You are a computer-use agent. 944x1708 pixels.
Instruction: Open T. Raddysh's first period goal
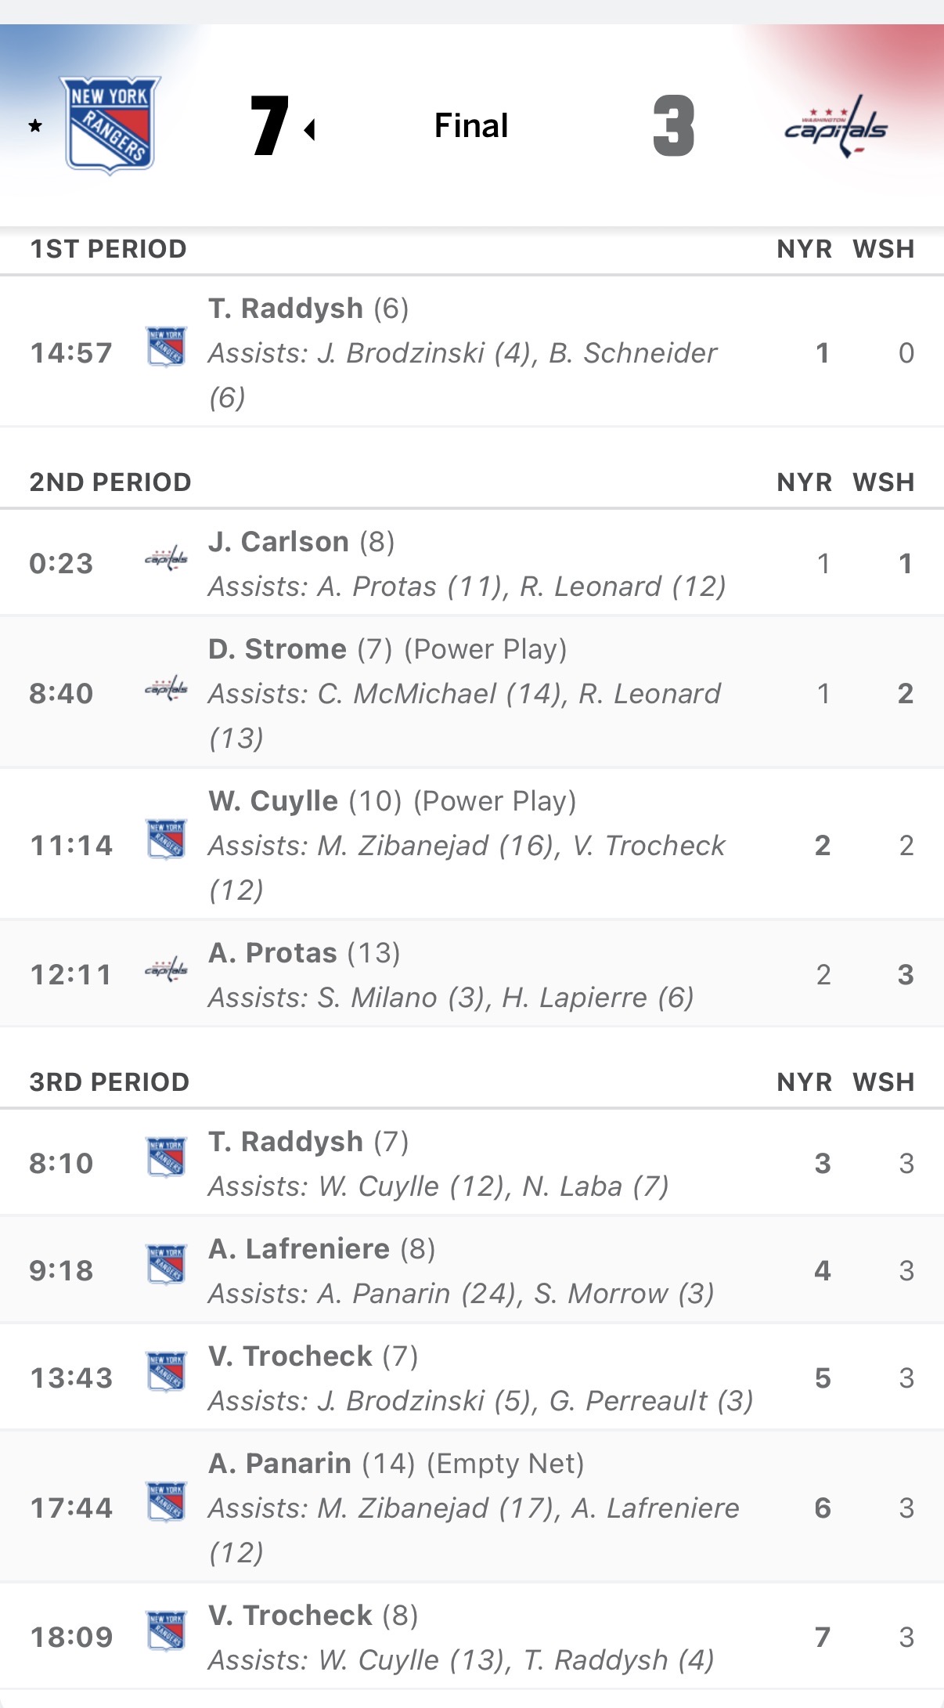286,309
